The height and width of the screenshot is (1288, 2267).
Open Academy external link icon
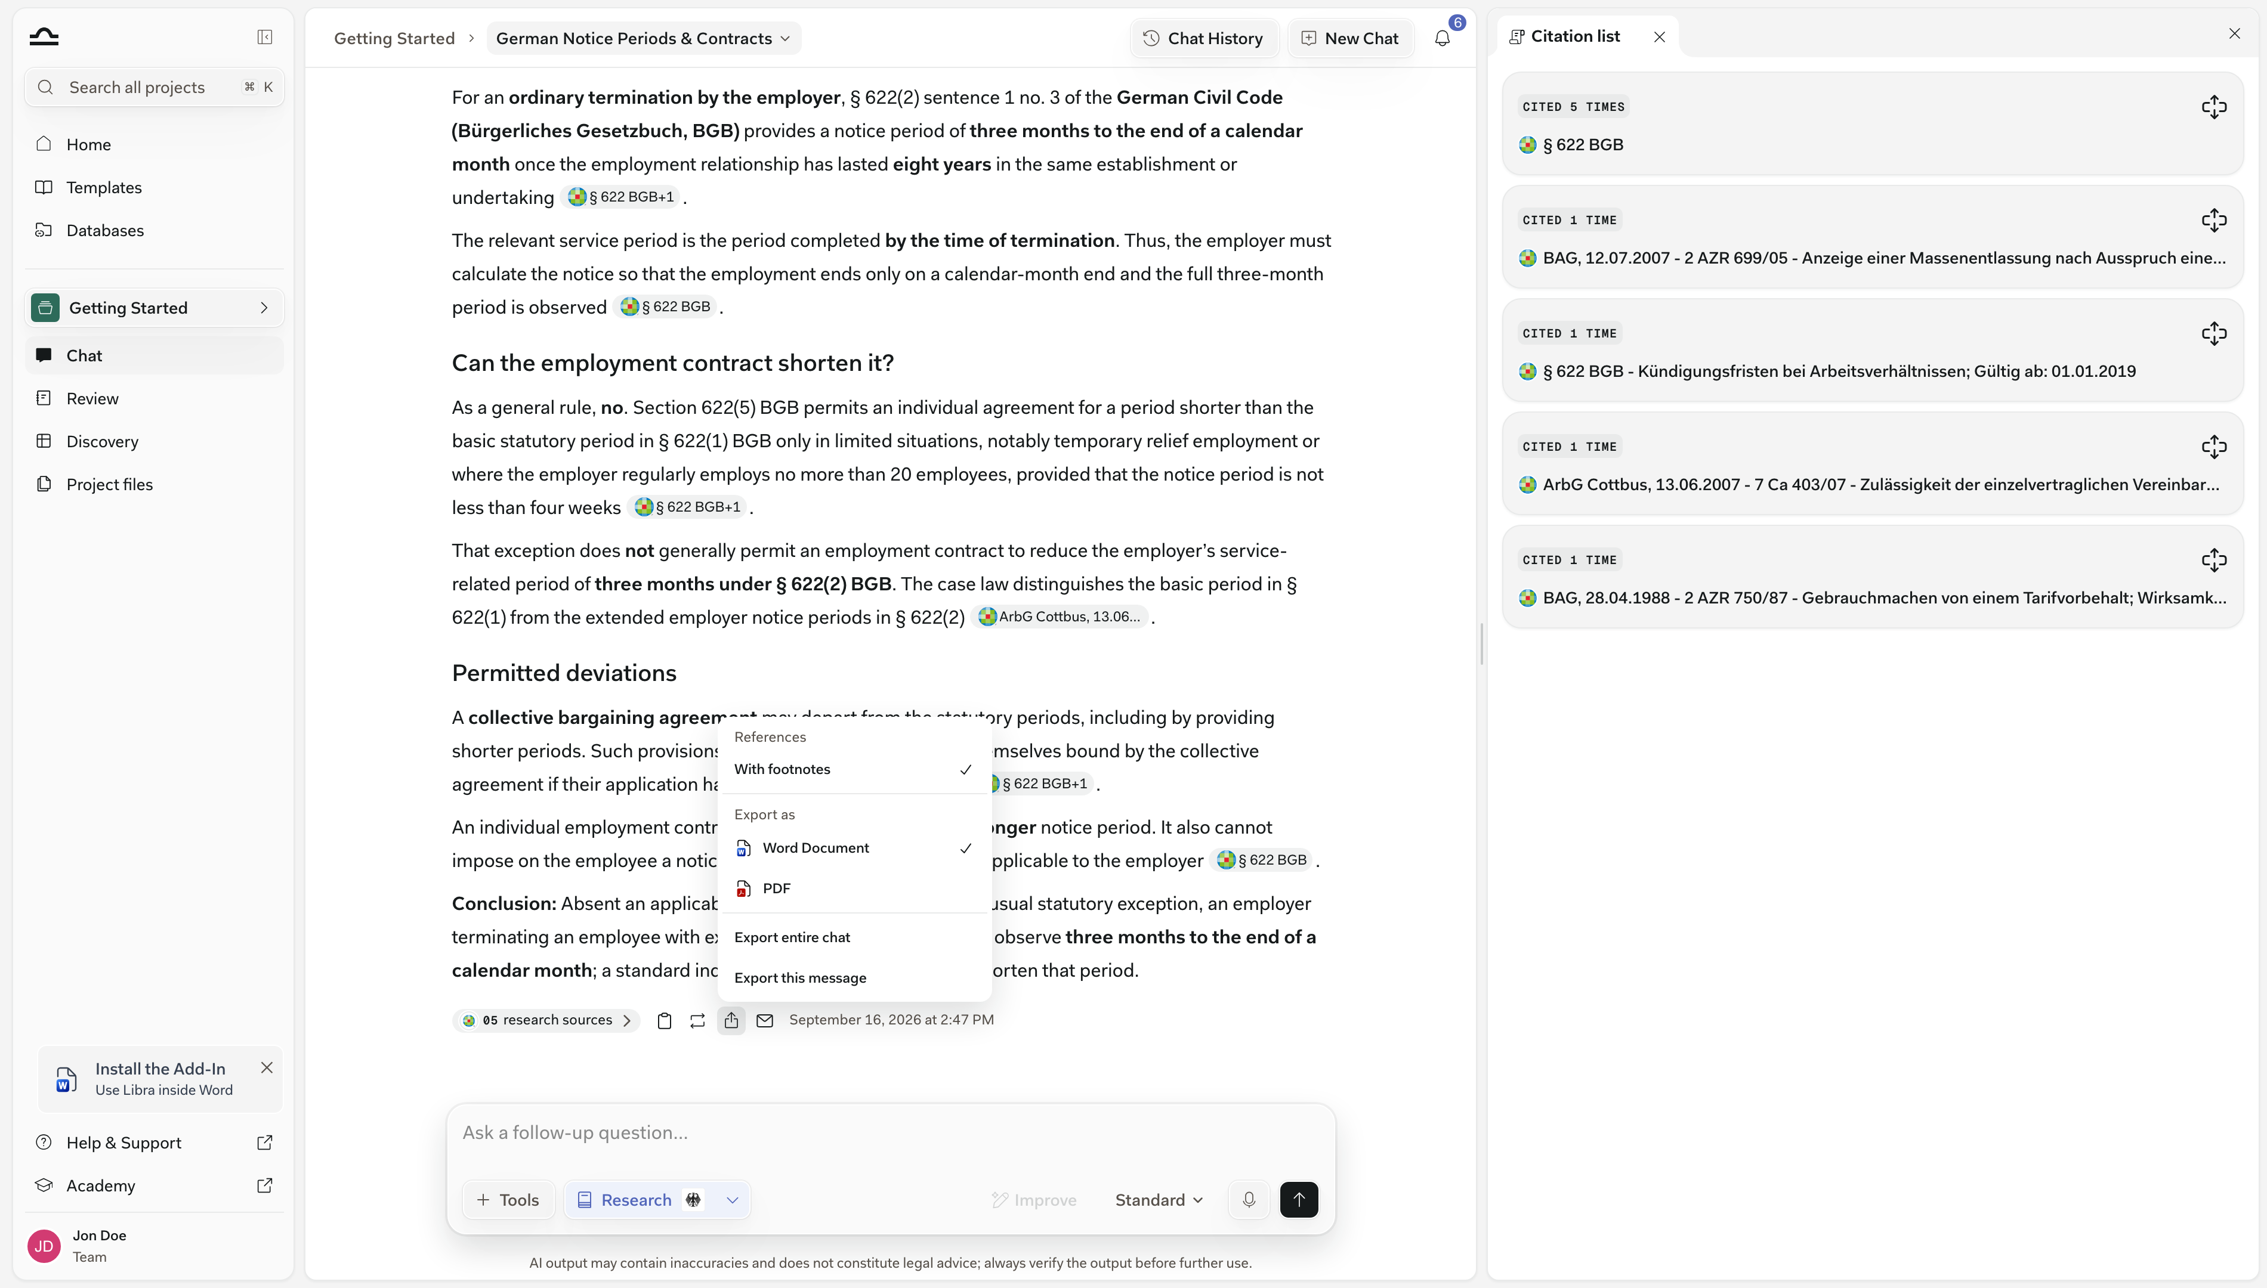(264, 1185)
